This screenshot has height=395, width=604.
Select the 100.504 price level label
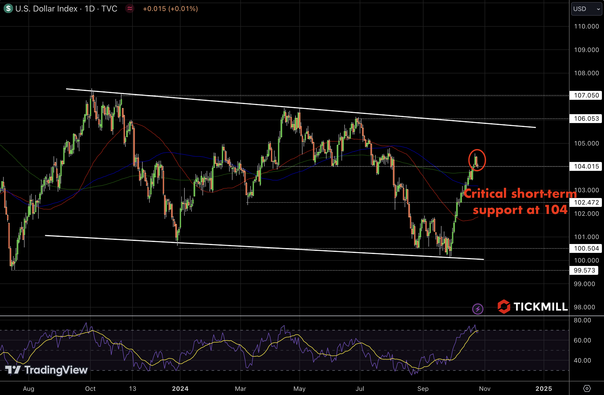click(586, 248)
